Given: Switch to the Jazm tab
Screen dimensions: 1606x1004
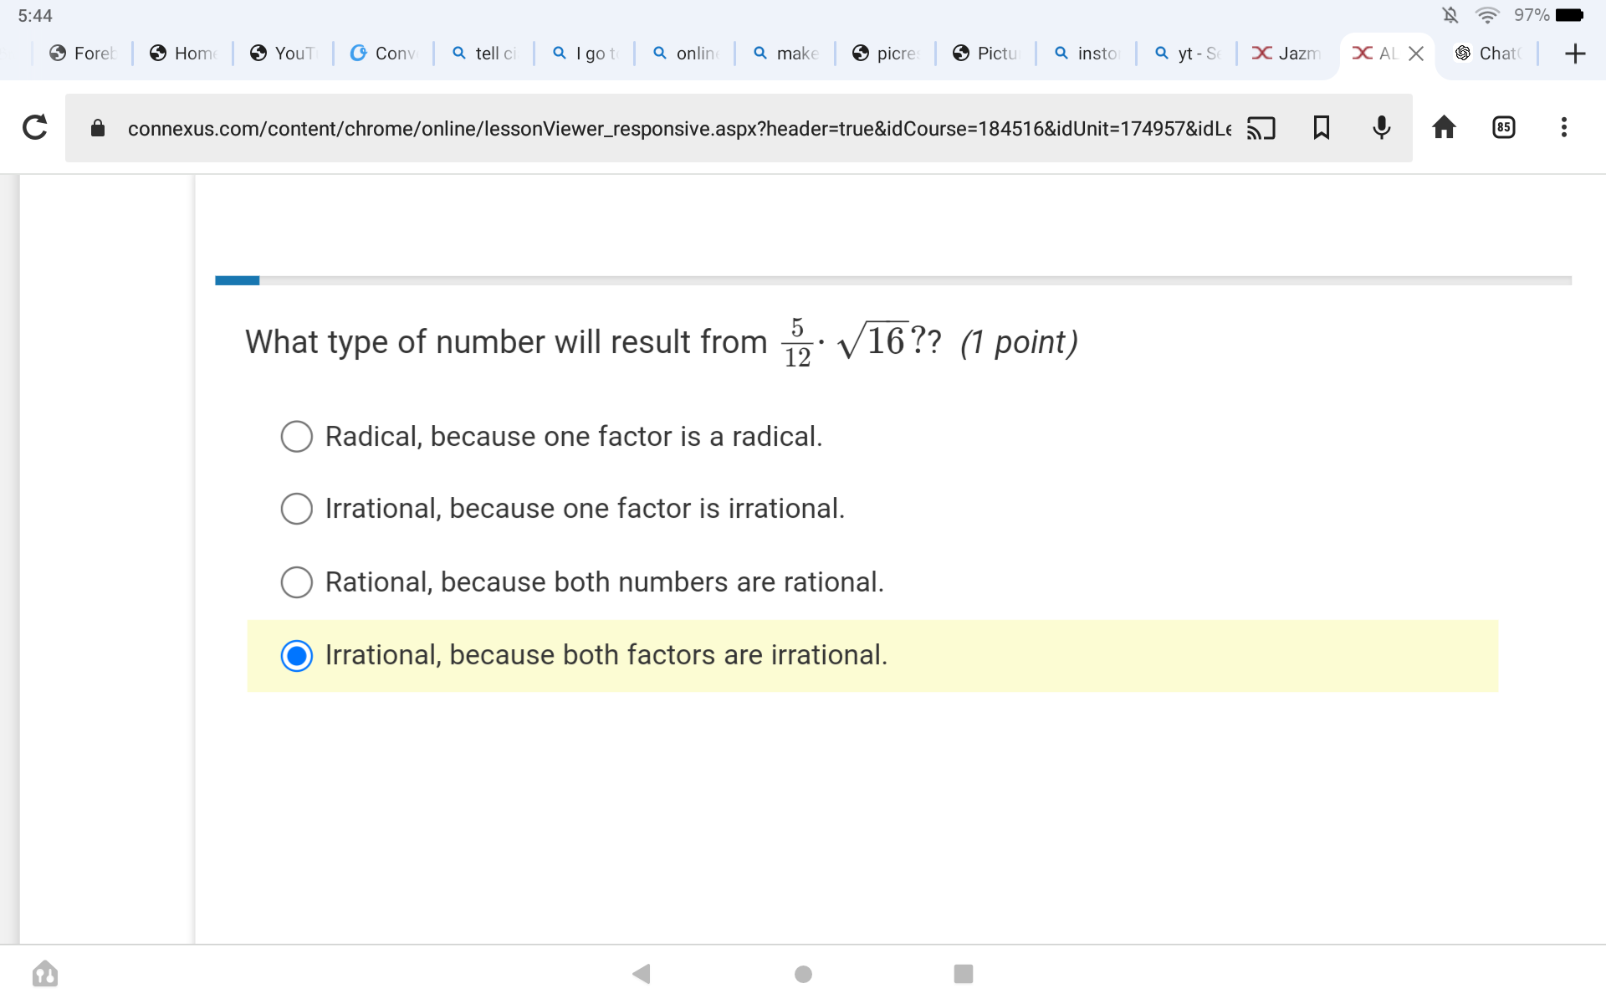Looking at the screenshot, I should click(x=1286, y=54).
